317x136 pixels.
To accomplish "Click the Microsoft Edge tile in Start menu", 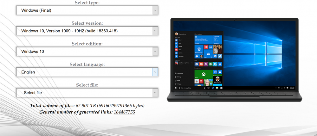I will (x=199, y=49).
